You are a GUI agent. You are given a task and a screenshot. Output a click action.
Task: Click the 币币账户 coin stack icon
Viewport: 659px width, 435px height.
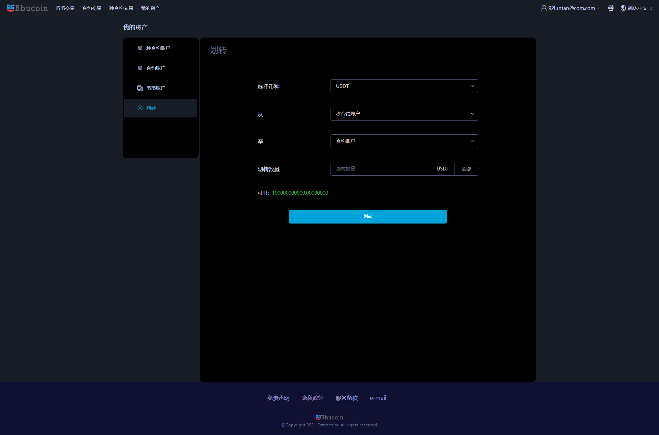coord(140,88)
